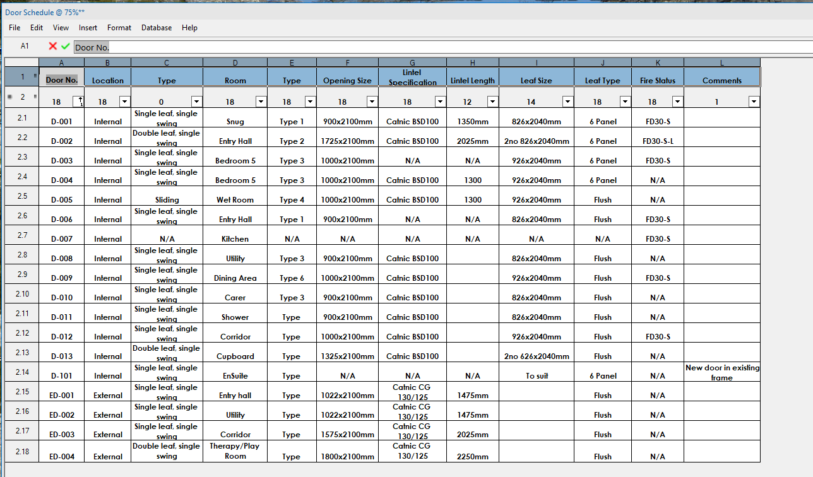The width and height of the screenshot is (813, 477).
Task: Open the Lintel Length filter dropdown
Action: point(492,101)
